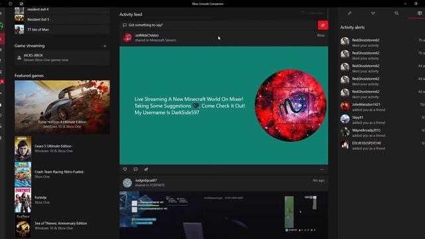Open comments on the oxWildxChildxo post
425x239 pixels.
coord(135,169)
